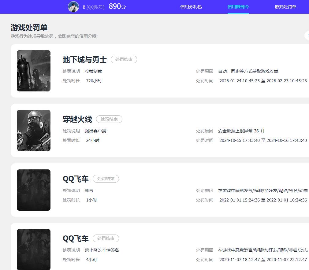309x270 pixels.
Task: Click the 地下城与勇士 game title
Action: tap(84, 60)
